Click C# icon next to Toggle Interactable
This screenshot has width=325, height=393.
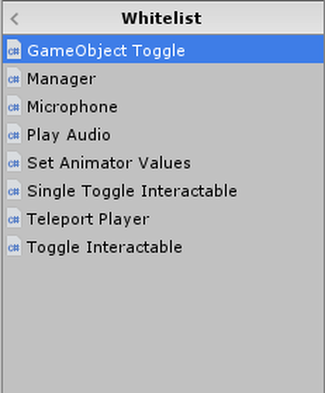(14, 246)
